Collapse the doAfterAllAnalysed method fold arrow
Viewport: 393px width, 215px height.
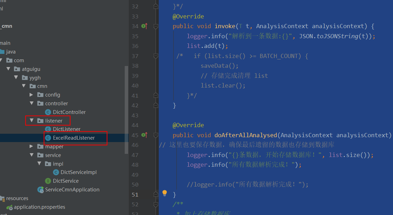point(156,135)
